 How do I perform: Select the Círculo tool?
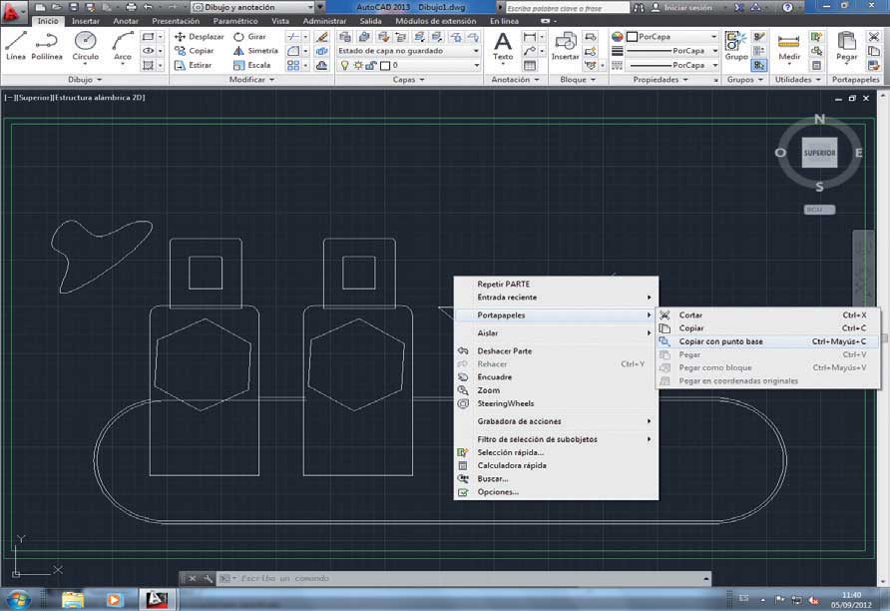point(85,46)
